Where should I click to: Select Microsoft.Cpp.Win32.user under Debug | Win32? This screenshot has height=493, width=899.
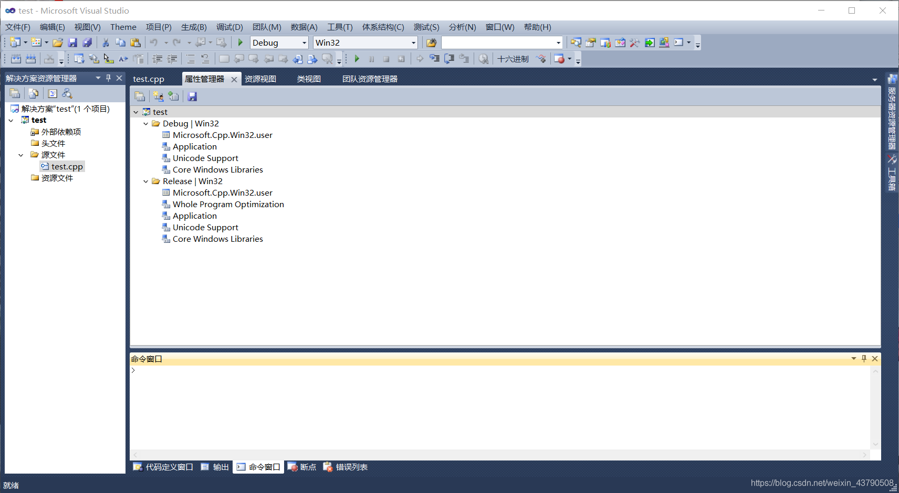223,135
